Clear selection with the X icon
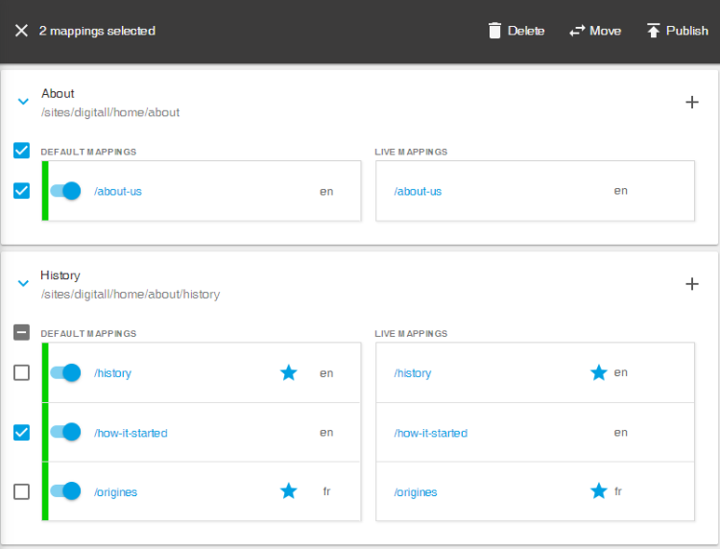The image size is (720, 549). [x=21, y=31]
